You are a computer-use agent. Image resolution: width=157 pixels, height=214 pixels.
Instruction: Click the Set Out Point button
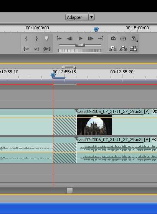click(36, 38)
